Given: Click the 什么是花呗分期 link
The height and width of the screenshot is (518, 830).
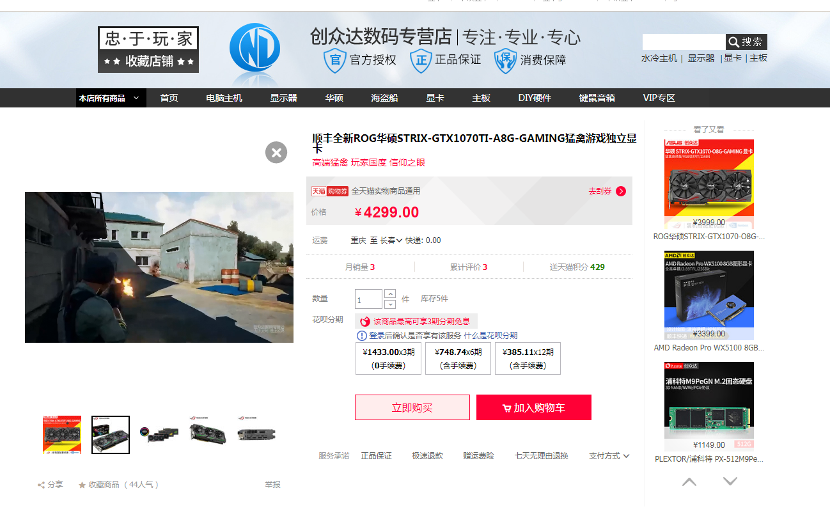Looking at the screenshot, I should (490, 336).
